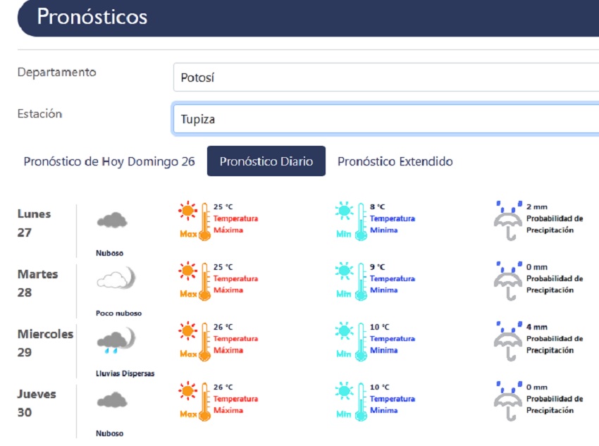
Task: Switch to Pronóstico de Hoy Domingo 26 tab
Action: click(109, 161)
